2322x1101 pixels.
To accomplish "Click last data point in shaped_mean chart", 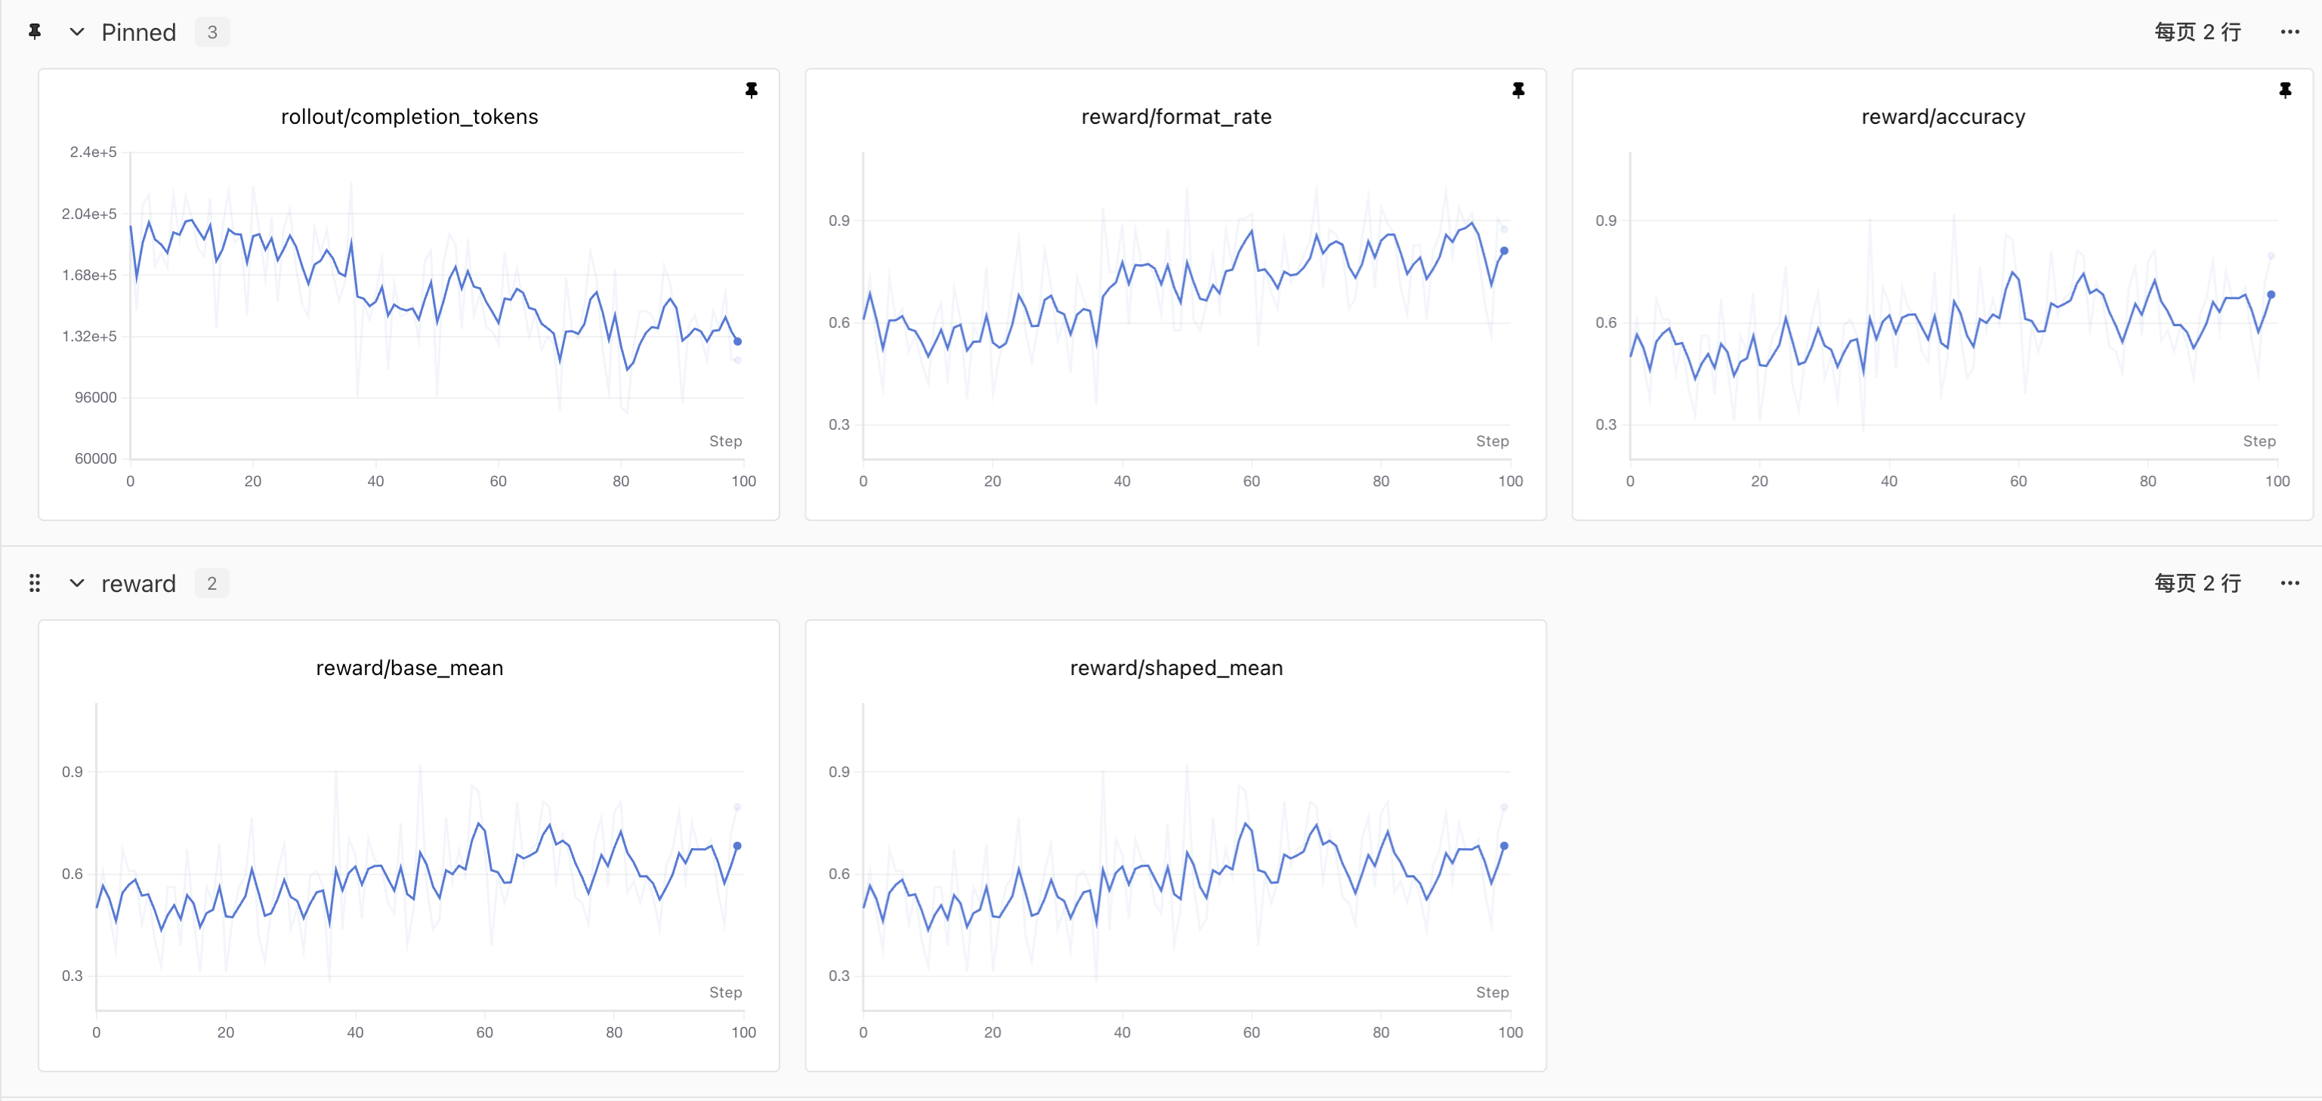I will [x=1503, y=846].
